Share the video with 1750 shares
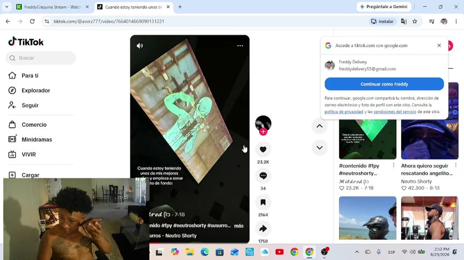The width and height of the screenshot is (464, 260). coord(263,229)
